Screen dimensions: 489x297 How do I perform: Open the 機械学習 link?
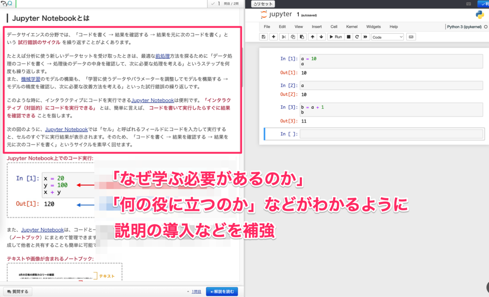tap(31, 79)
